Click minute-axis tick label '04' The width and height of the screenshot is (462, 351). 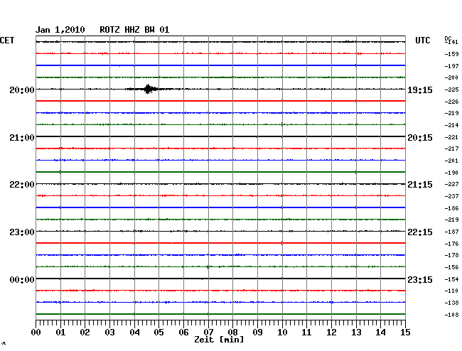[134, 332]
